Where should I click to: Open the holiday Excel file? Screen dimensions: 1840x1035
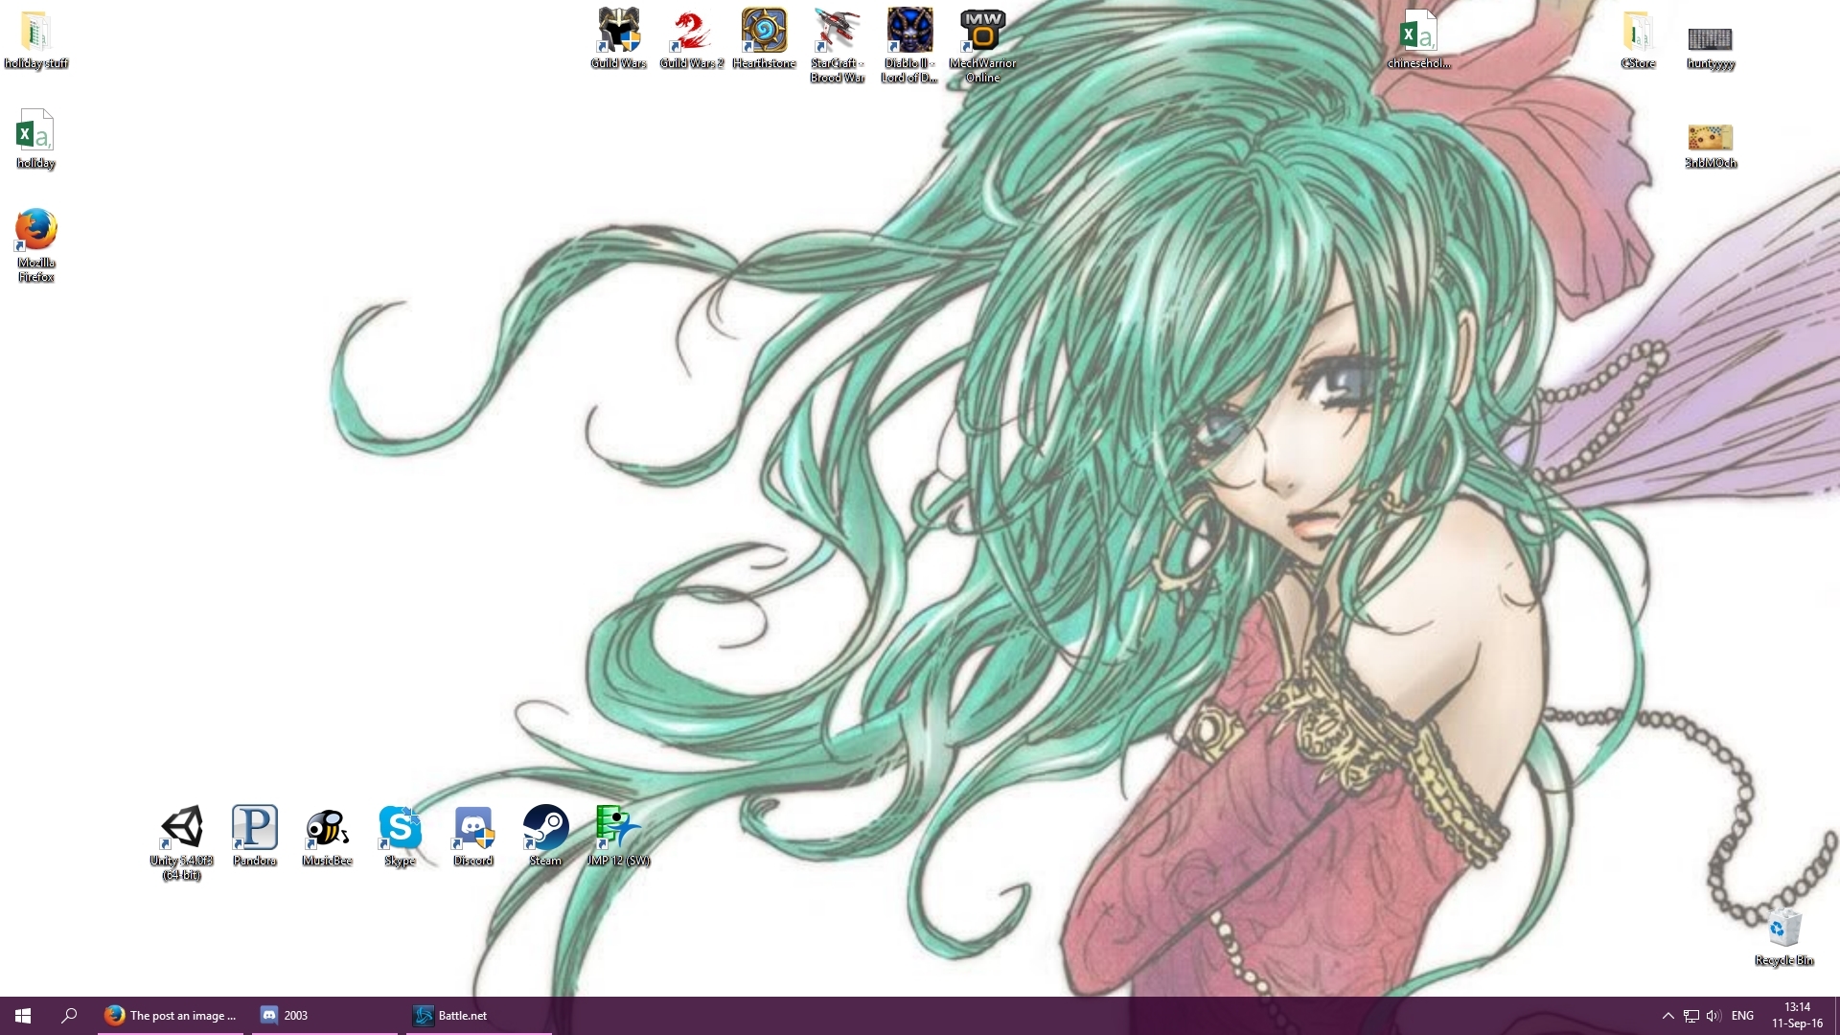35,139
